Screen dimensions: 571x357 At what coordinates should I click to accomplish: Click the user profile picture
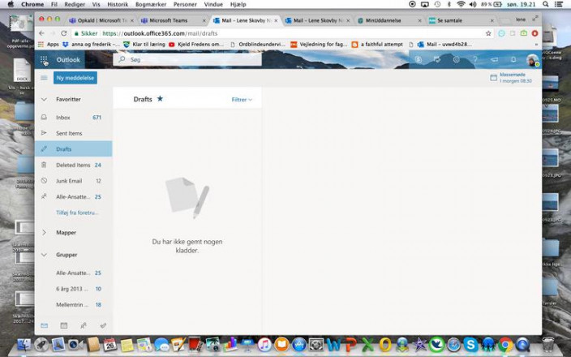point(532,60)
